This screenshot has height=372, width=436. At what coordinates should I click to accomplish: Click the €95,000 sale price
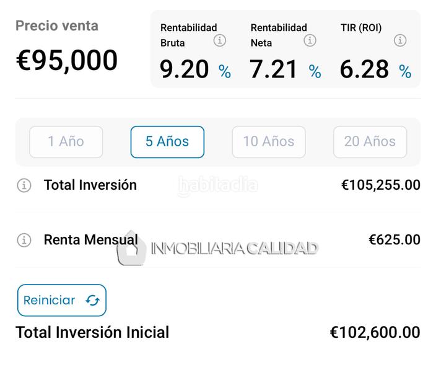pyautogui.click(x=67, y=61)
